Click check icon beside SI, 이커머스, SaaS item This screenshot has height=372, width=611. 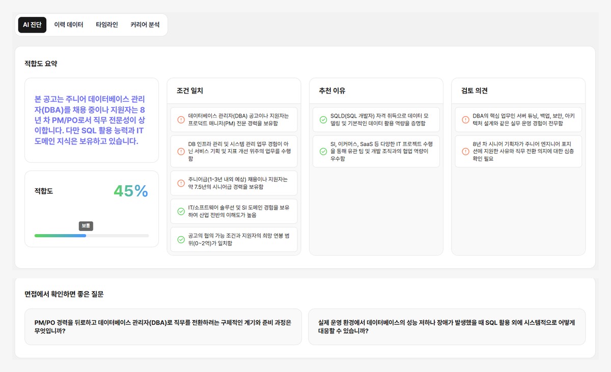pos(323,151)
